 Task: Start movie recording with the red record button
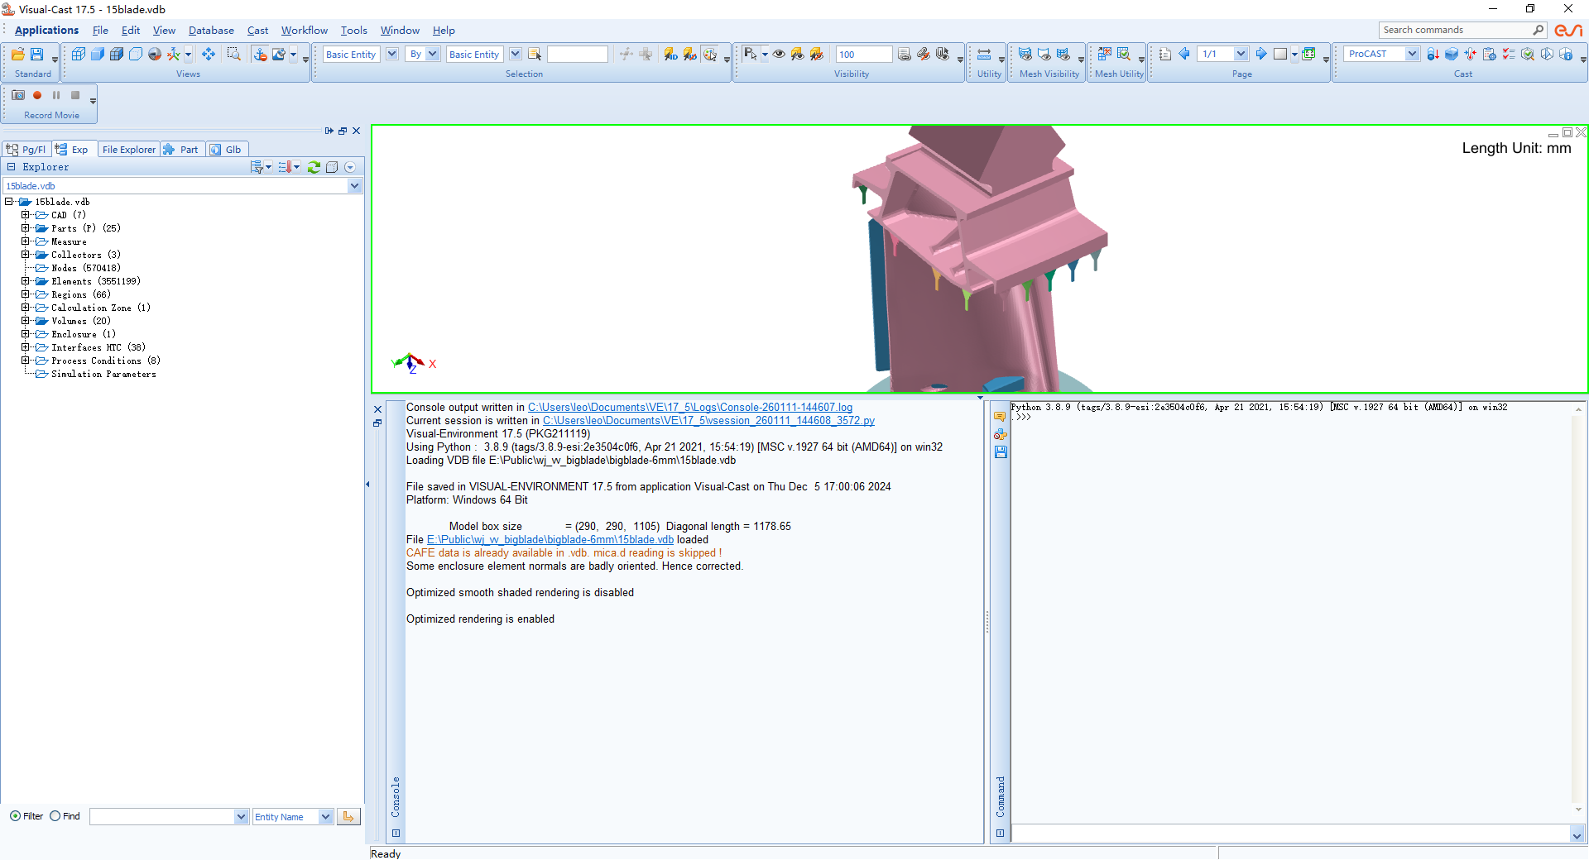(37, 95)
